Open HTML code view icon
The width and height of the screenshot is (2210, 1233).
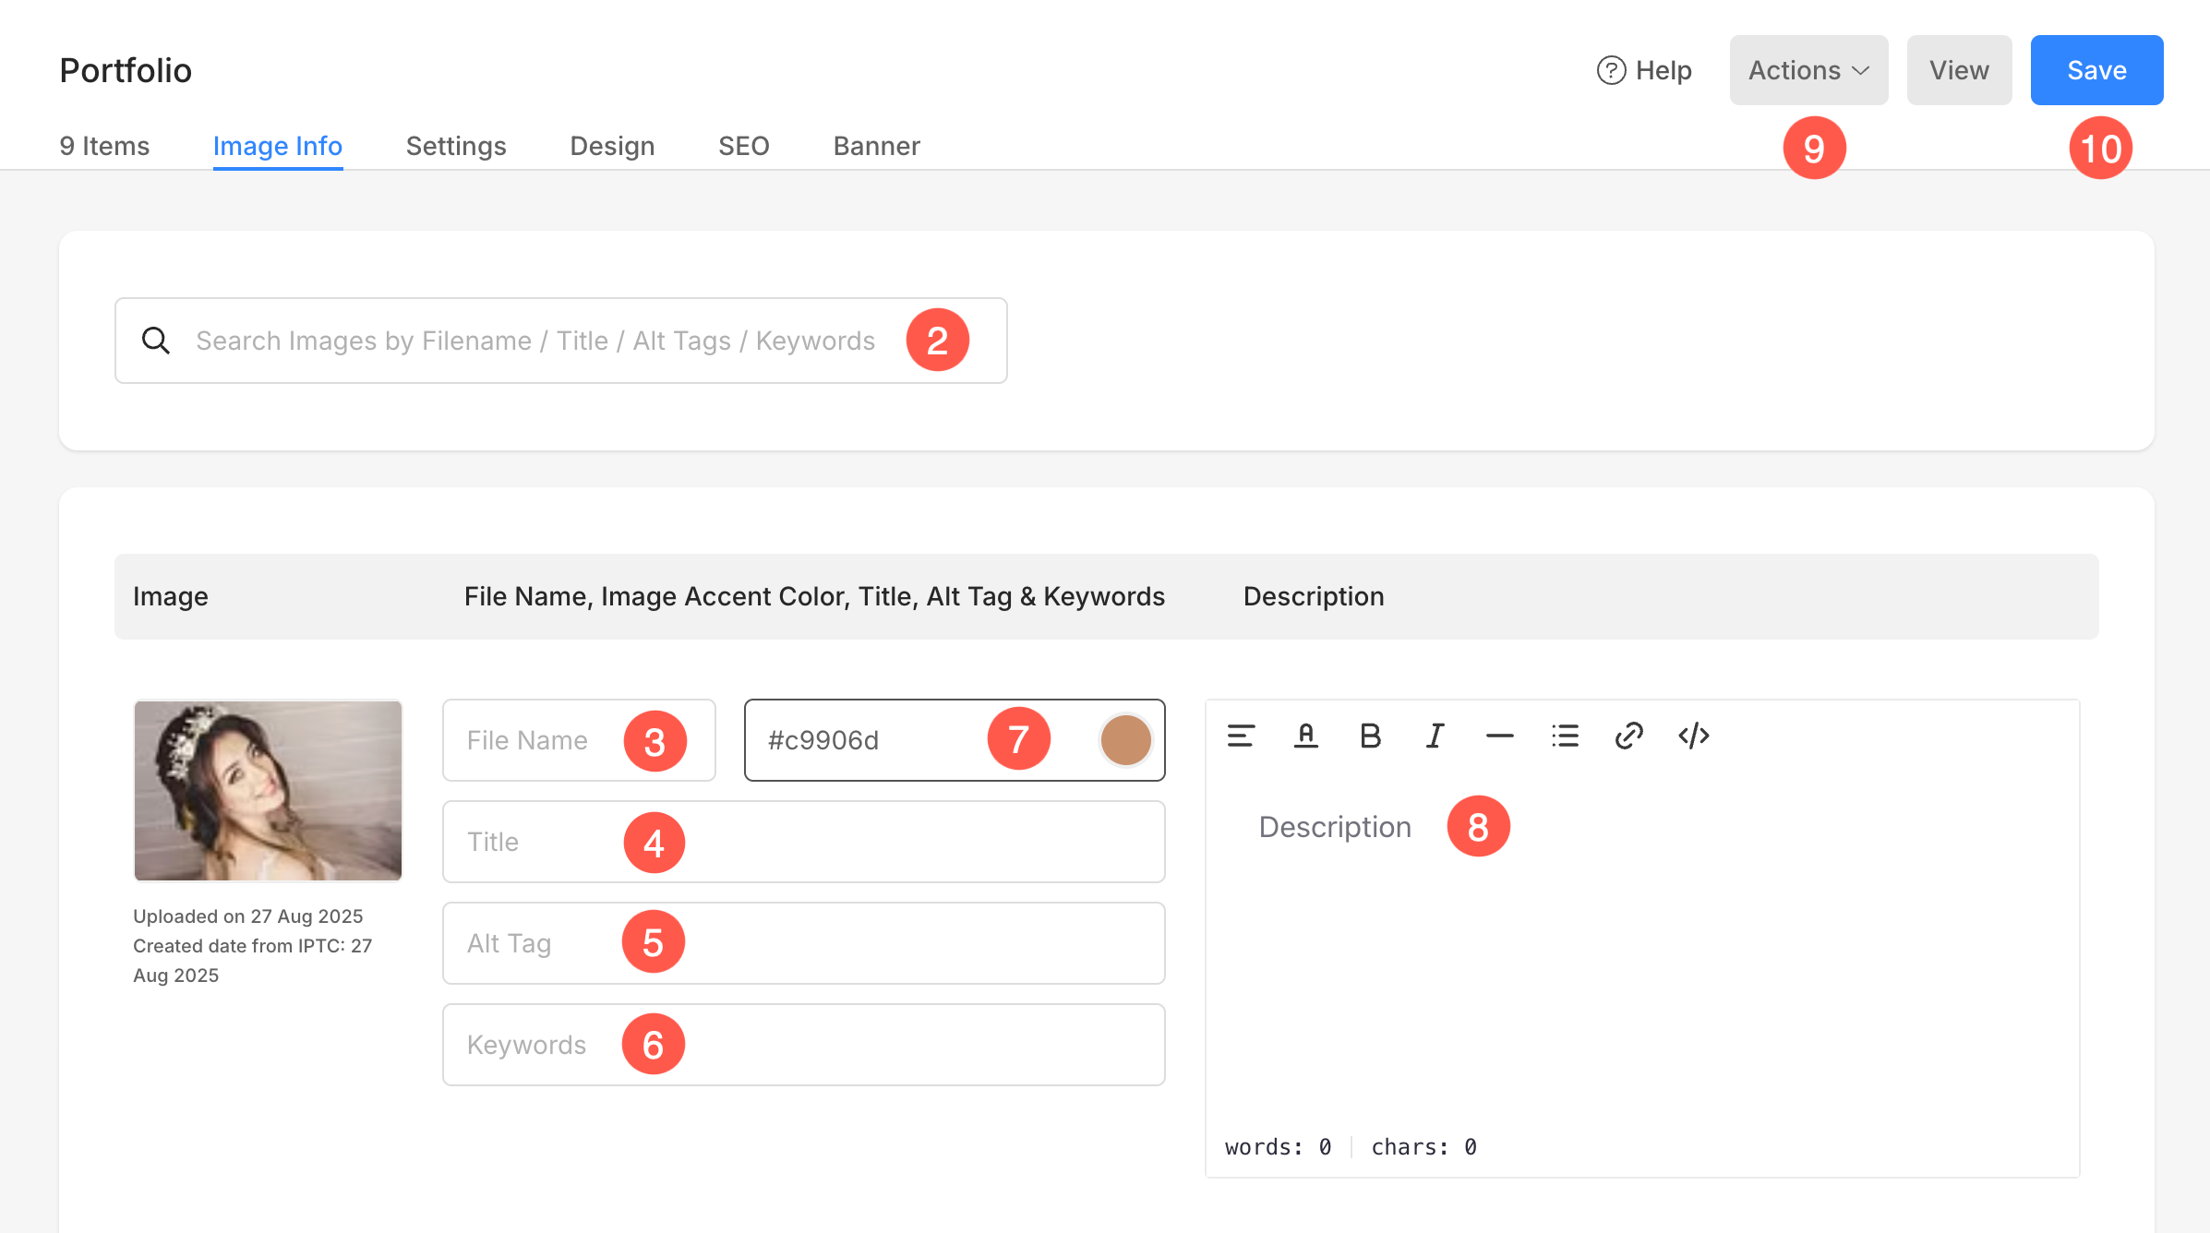click(1694, 736)
